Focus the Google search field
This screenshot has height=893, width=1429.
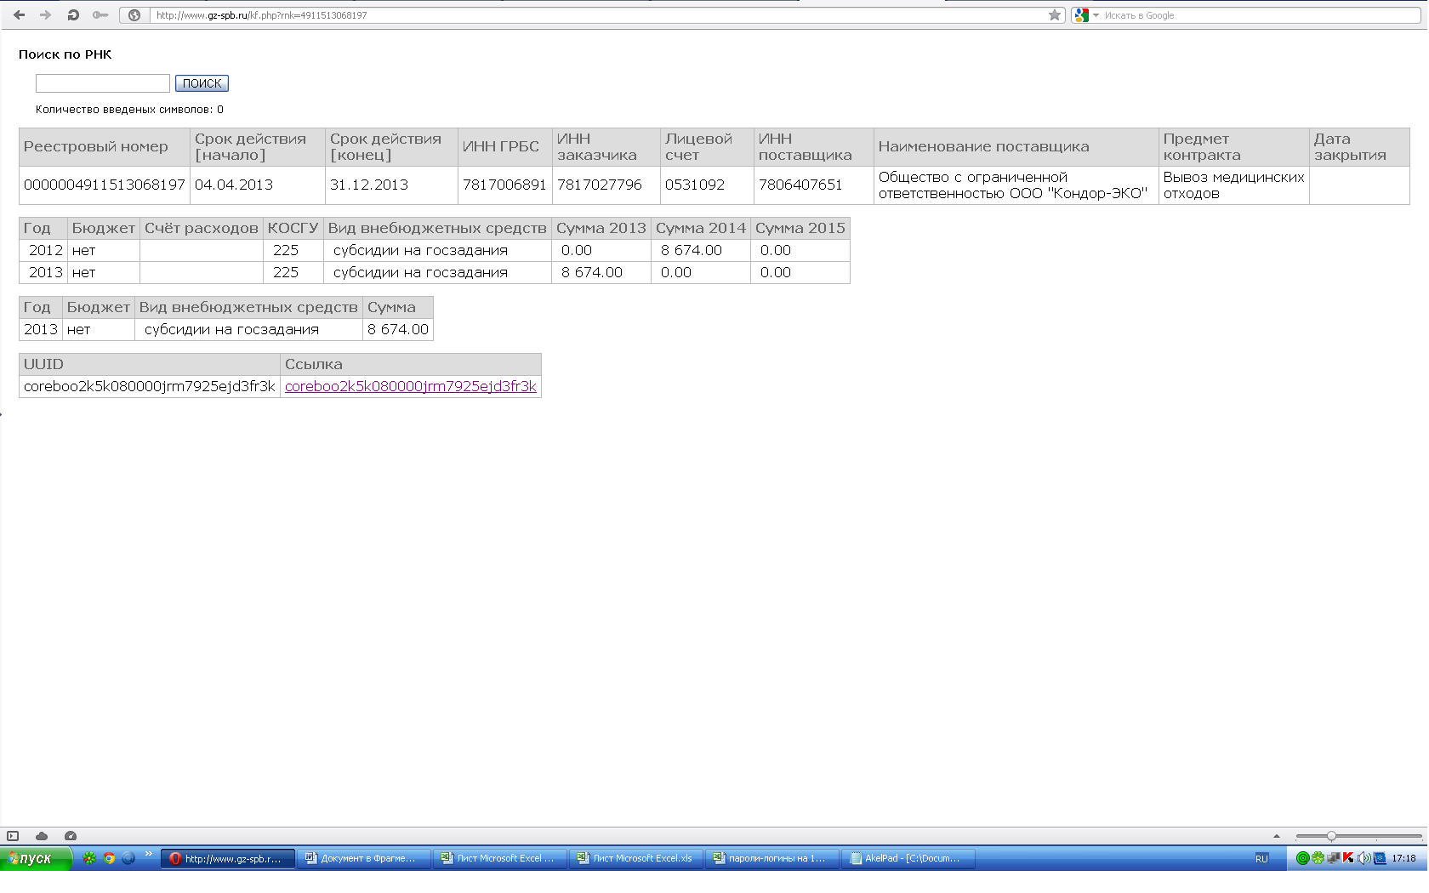[x=1259, y=15]
